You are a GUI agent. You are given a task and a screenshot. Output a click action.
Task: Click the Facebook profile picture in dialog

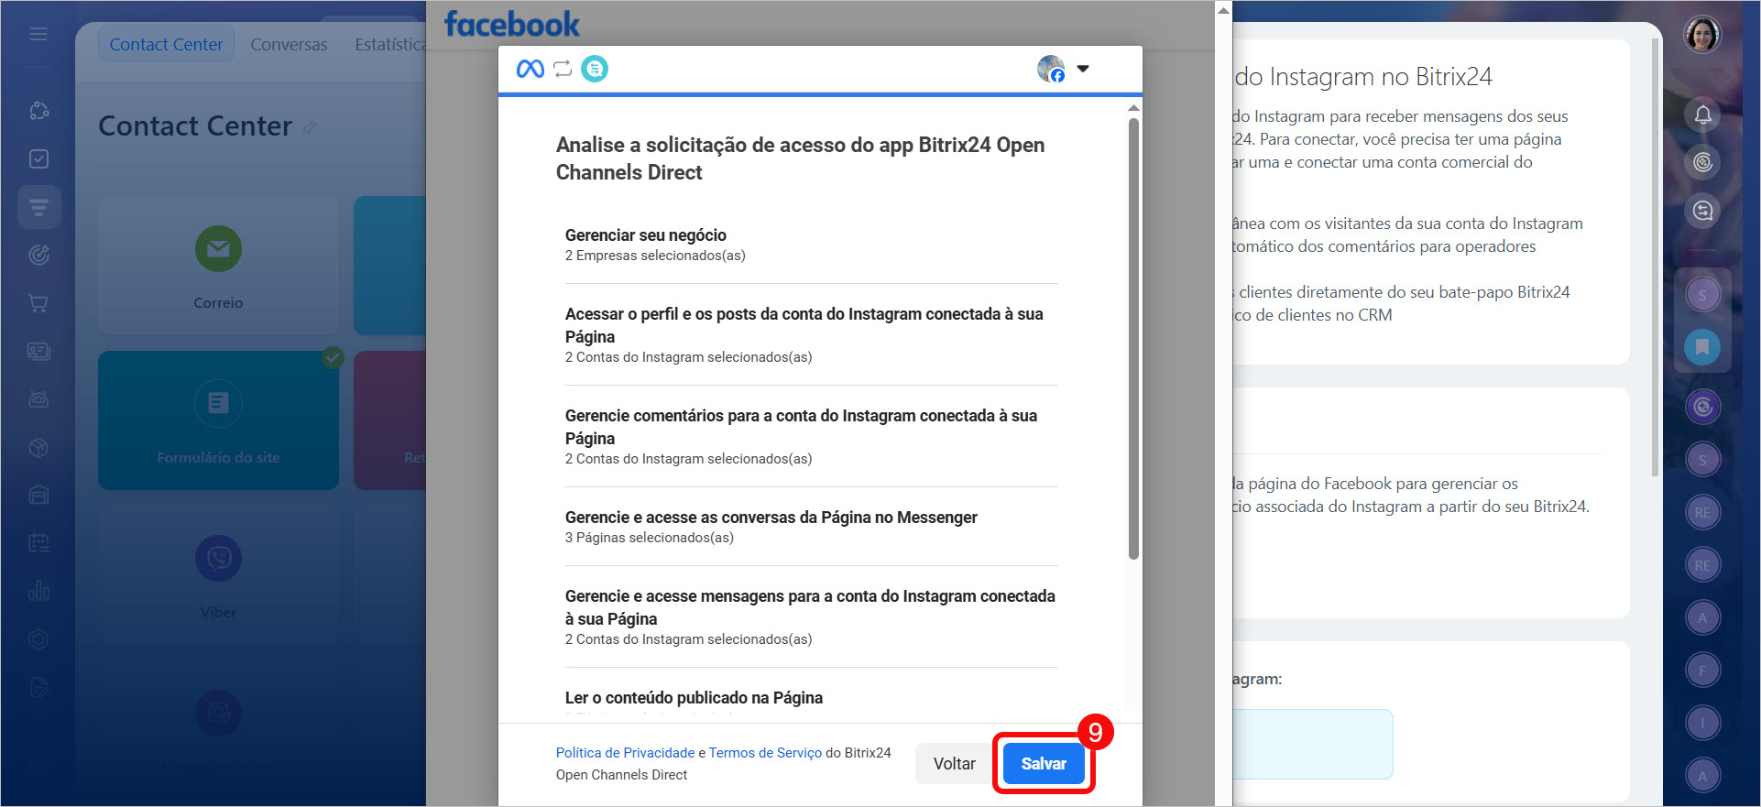click(1051, 69)
